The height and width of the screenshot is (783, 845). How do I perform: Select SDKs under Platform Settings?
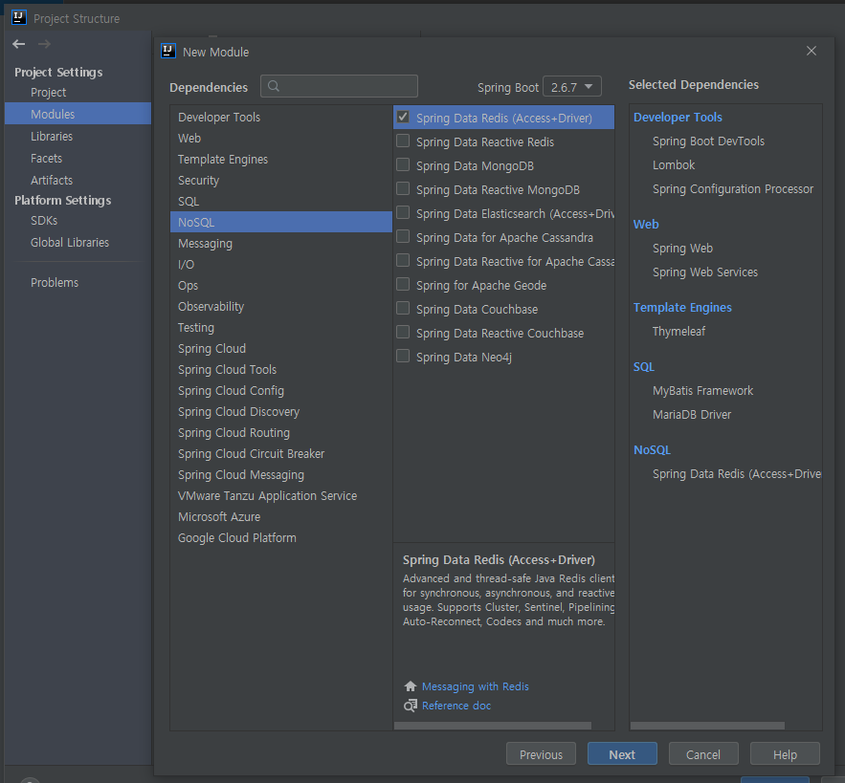click(x=78, y=220)
